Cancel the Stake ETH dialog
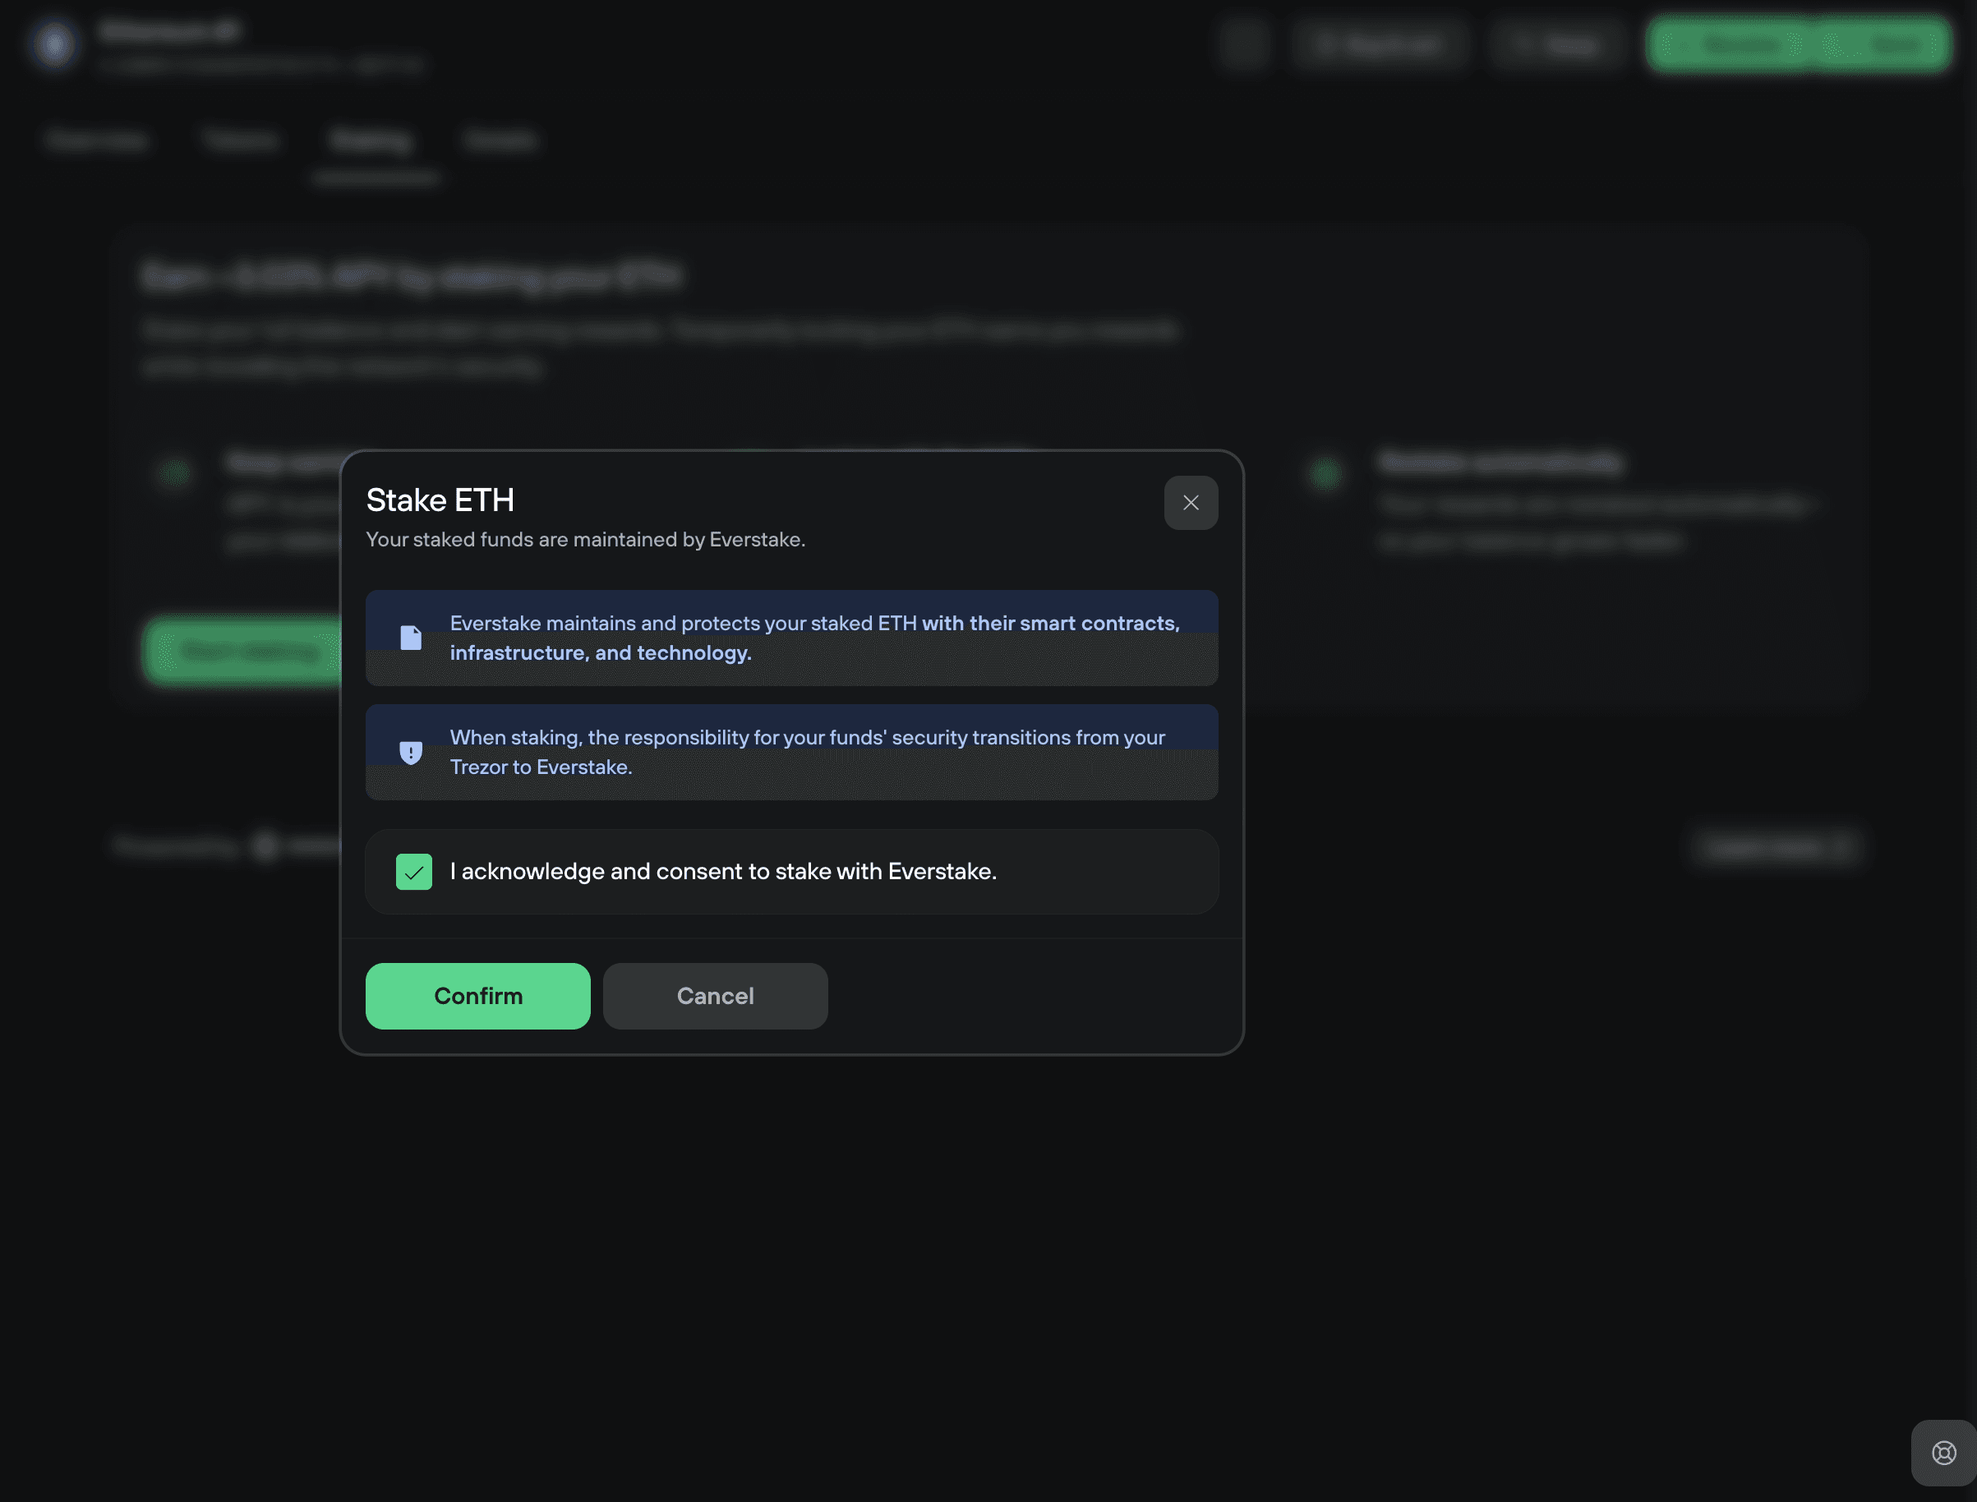Viewport: 1977px width, 1502px height. coord(716,996)
